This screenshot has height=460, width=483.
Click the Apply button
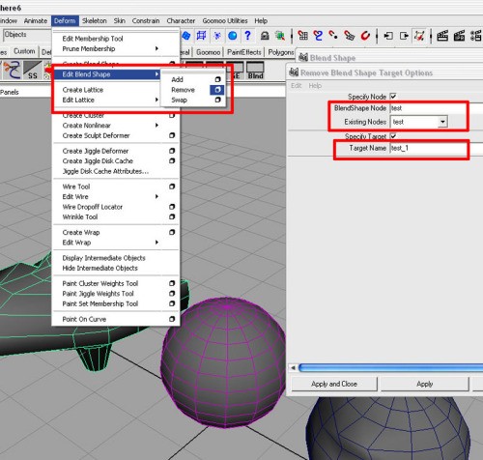click(424, 384)
